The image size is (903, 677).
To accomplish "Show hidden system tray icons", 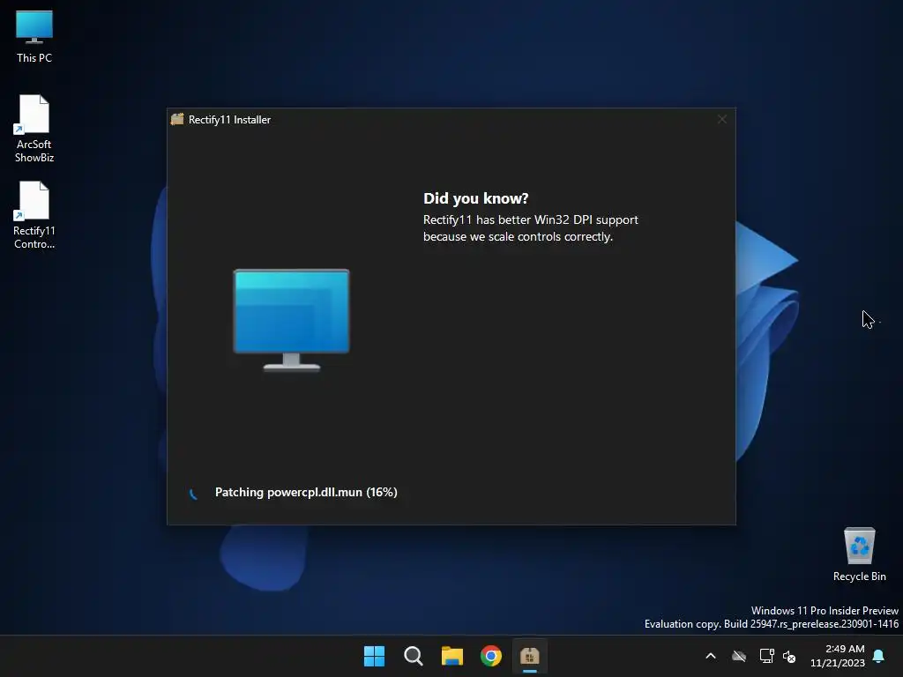I will (x=711, y=656).
